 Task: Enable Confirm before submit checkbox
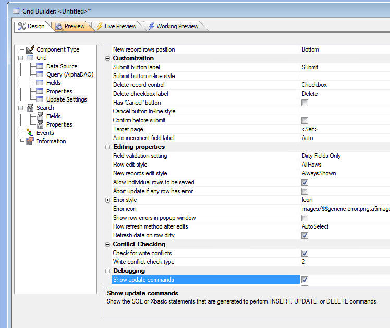coord(304,120)
